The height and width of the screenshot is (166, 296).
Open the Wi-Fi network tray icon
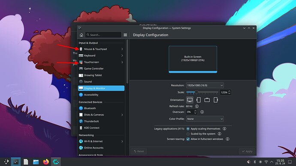(x=266, y=162)
